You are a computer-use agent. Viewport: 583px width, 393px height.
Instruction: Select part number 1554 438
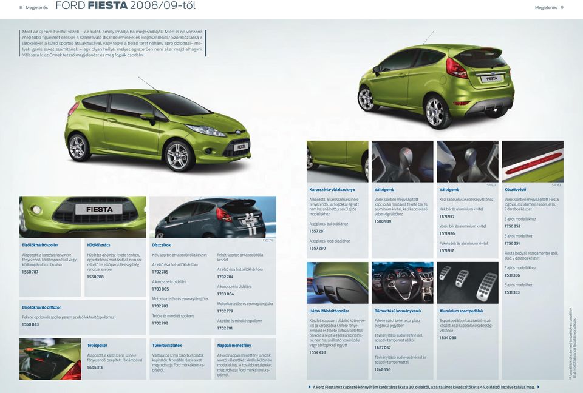(318, 352)
